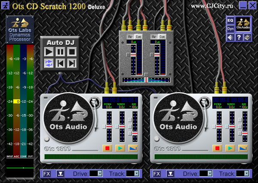Select Cue on right mixer channel
258x183 pixels.
[x=162, y=37]
